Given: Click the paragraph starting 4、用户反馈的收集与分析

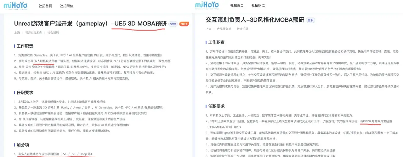Looking at the screenshot, I should tap(302, 89).
